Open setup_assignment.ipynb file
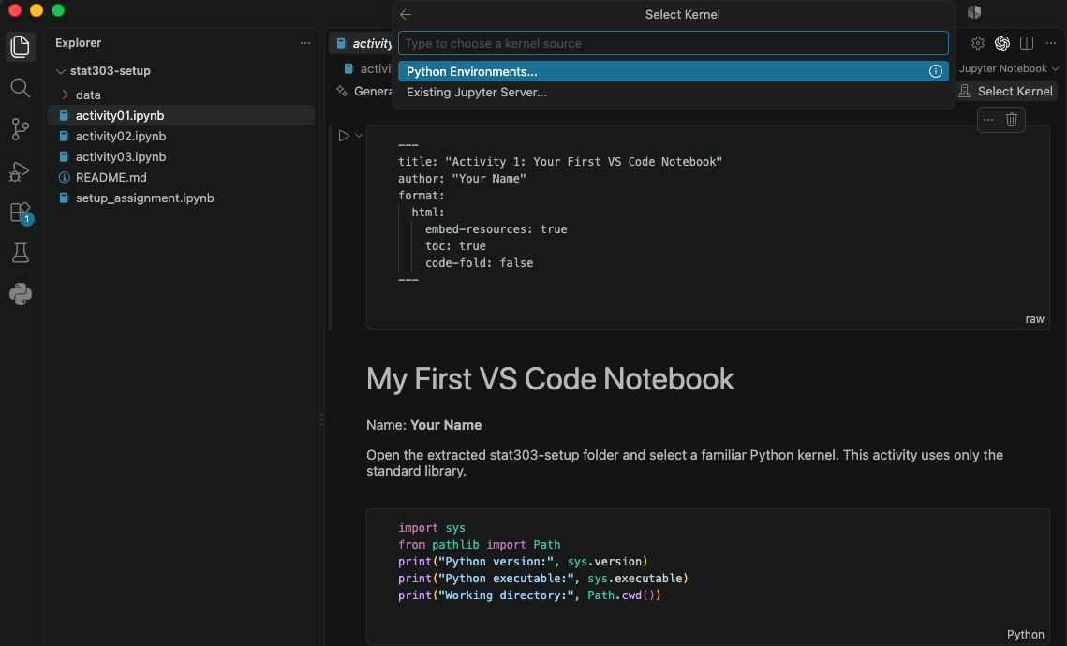Viewport: 1067px width, 646px height. pyautogui.click(x=181, y=198)
